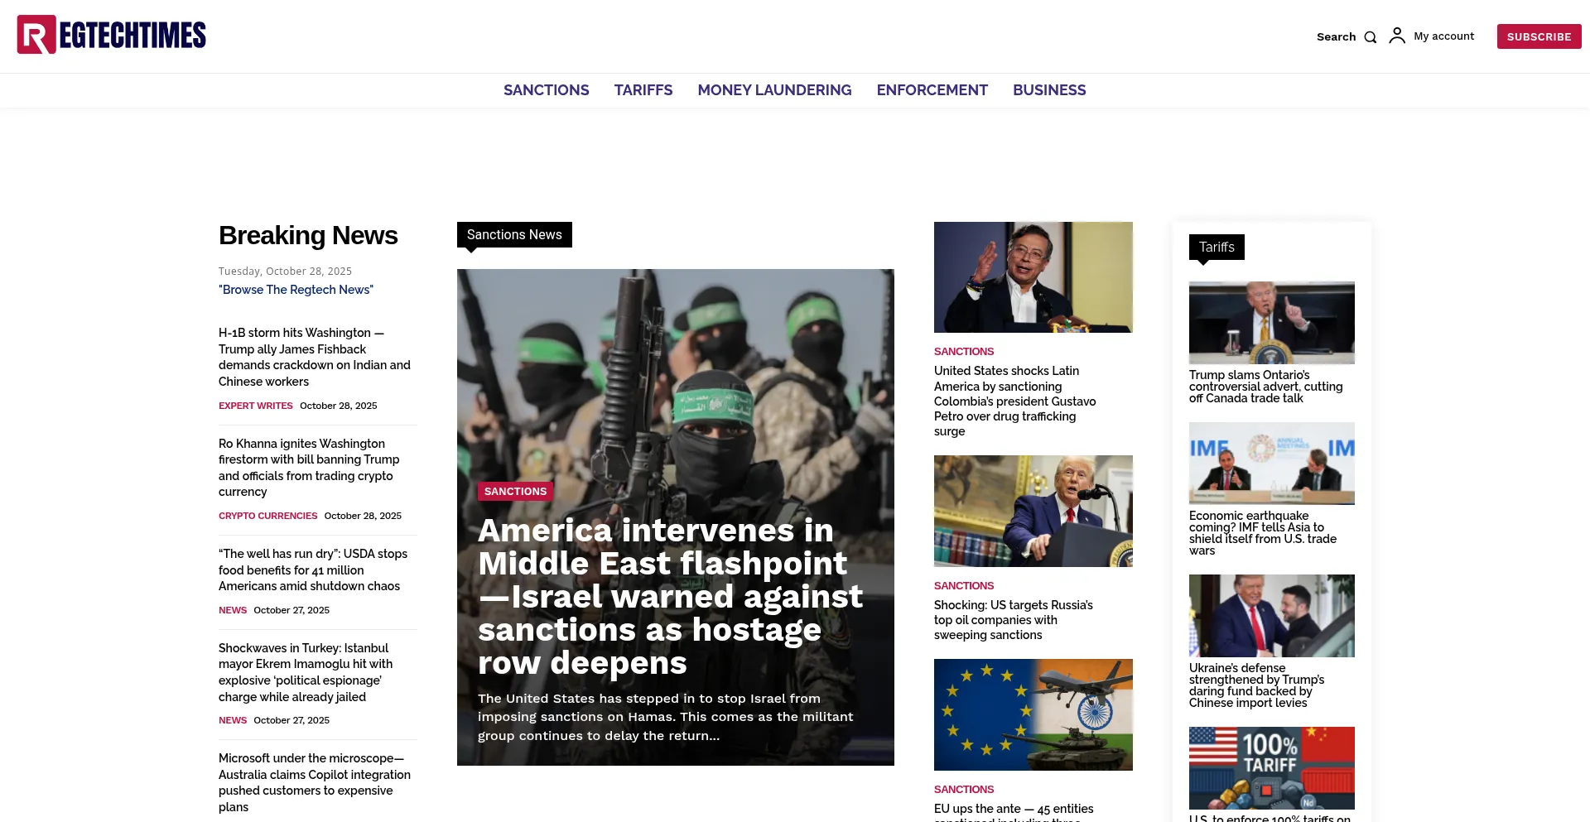
Task: Click the Tariffs sidebar label
Action: (x=1217, y=248)
